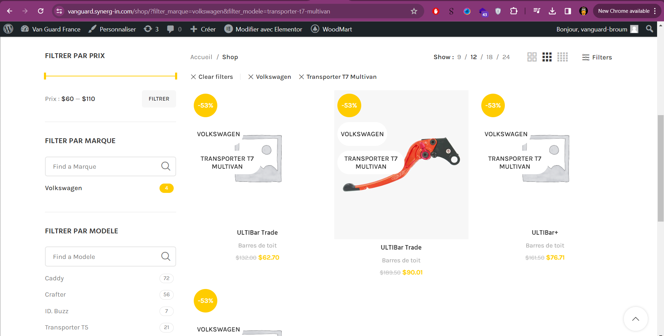Image resolution: width=664 pixels, height=336 pixels.
Task: Filter by Transporter T5 model
Action: (x=66, y=327)
